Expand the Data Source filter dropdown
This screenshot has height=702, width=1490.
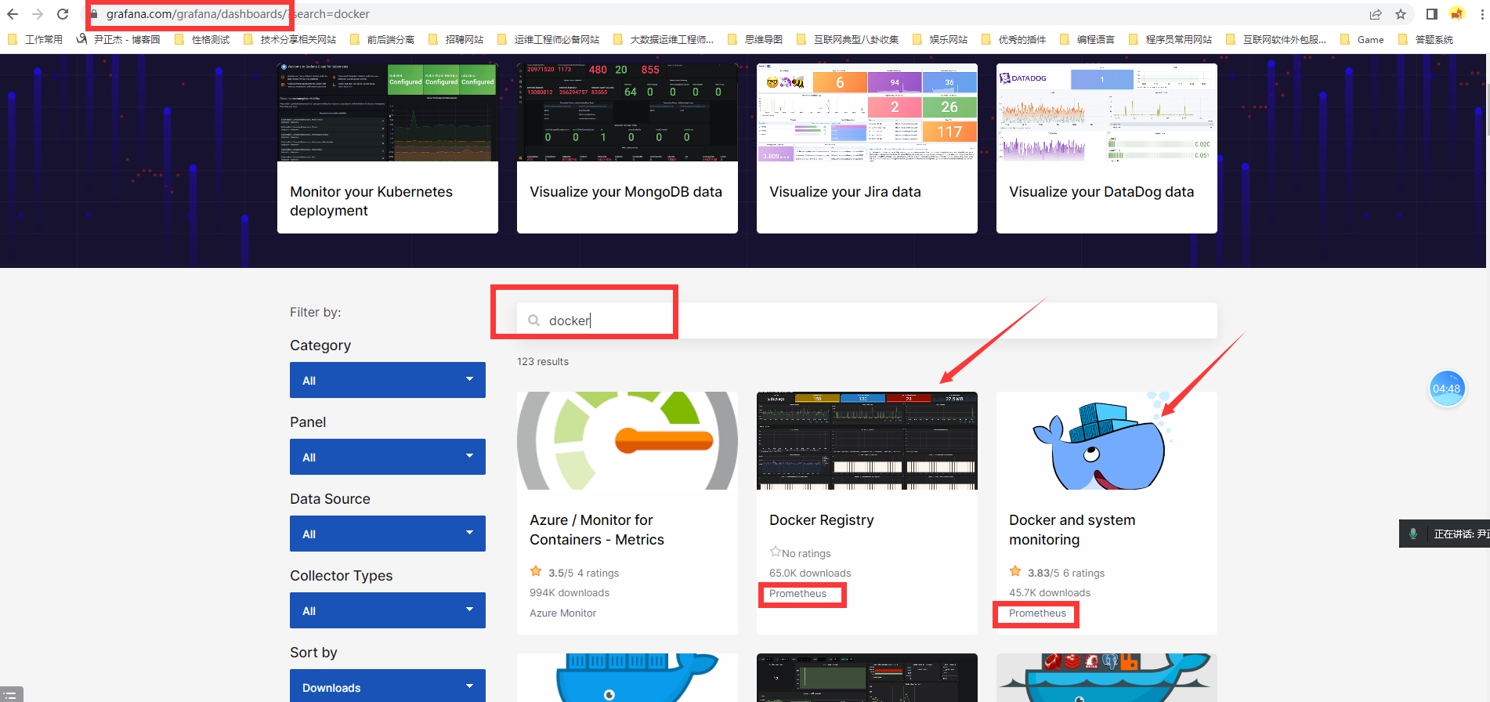coord(388,534)
